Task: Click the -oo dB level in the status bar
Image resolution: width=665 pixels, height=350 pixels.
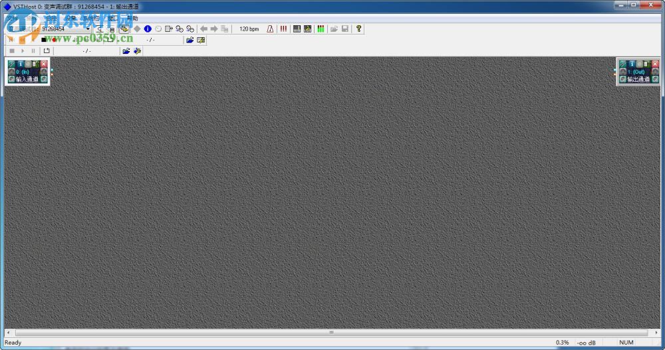Action: click(x=587, y=343)
